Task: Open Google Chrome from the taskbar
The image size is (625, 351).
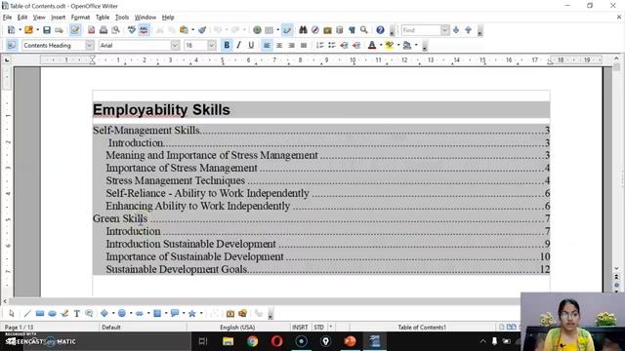Action: coord(252,341)
